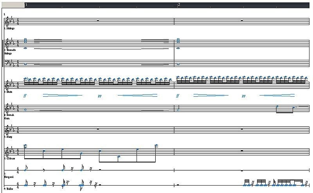Click the first ff dynamic under Flute staff

pyautogui.click(x=25, y=95)
